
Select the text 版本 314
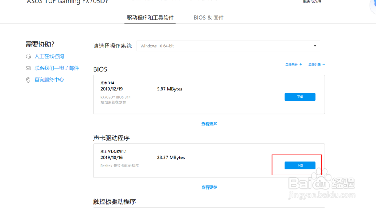(x=107, y=83)
